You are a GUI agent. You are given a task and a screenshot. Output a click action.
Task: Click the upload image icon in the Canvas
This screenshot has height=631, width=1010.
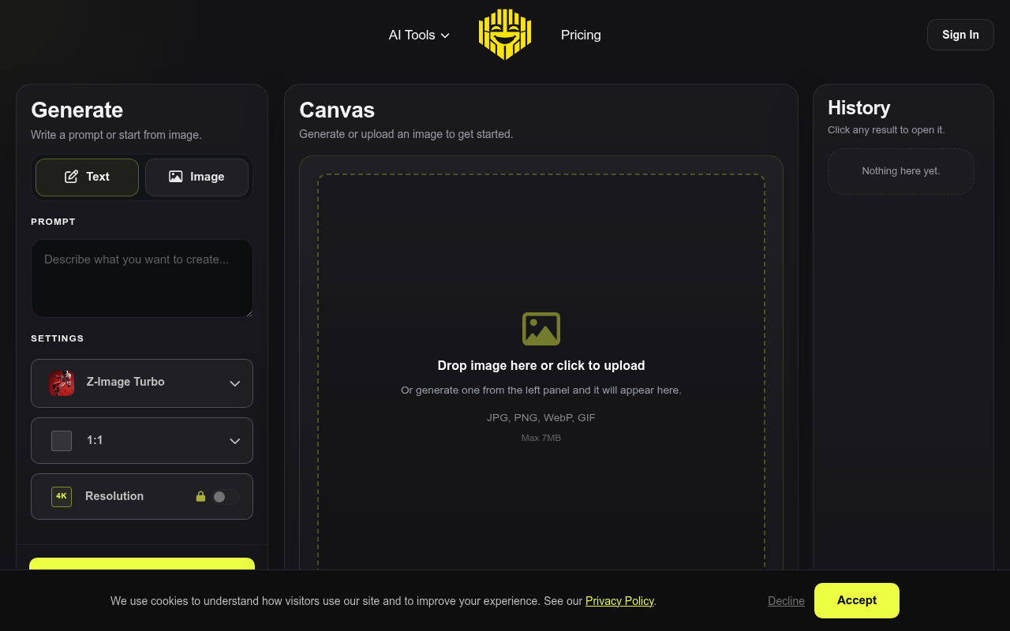[541, 328]
